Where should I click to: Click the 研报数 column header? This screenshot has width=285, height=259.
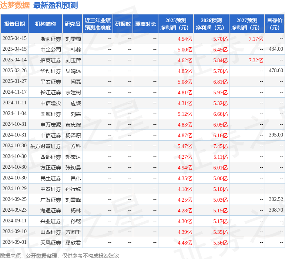123,24
